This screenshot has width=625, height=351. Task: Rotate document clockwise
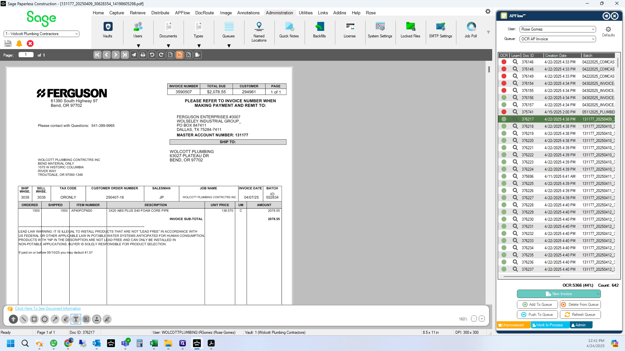pos(161,55)
